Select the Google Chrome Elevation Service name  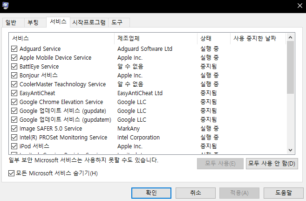[61, 102]
